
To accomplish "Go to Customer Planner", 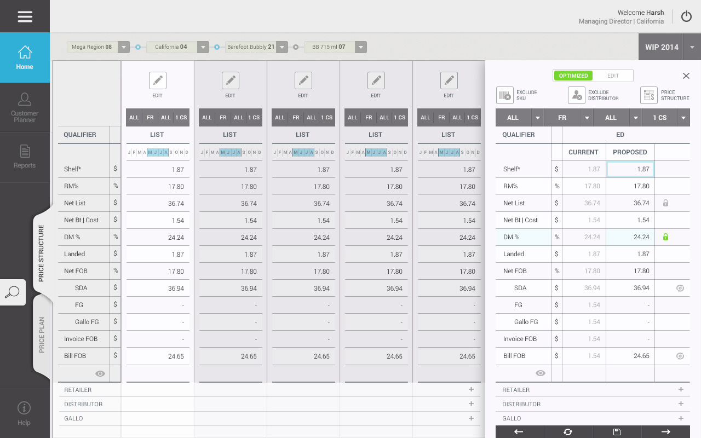I will [25, 107].
